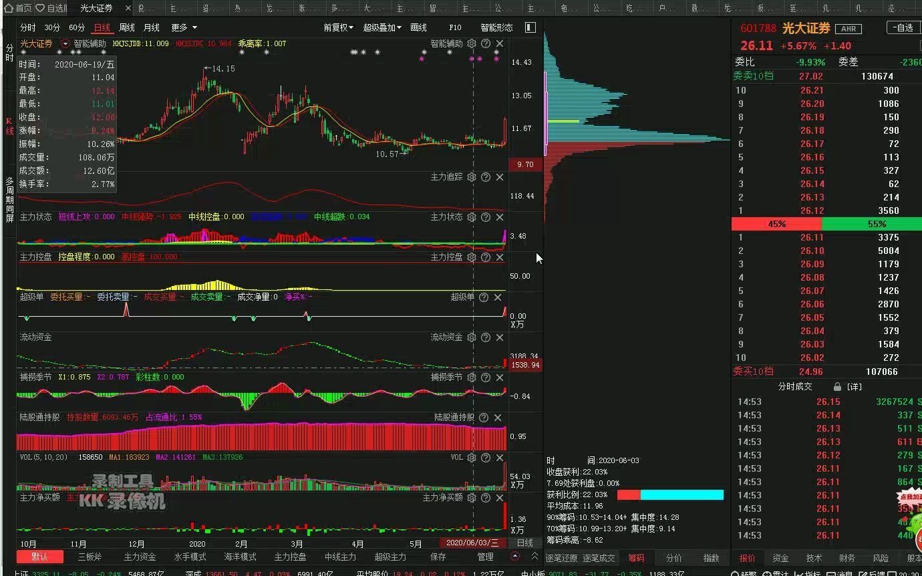Viewport: 922px width, 576px height.
Task: Open settings gear for 主力净买额 panel
Action: click(472, 498)
